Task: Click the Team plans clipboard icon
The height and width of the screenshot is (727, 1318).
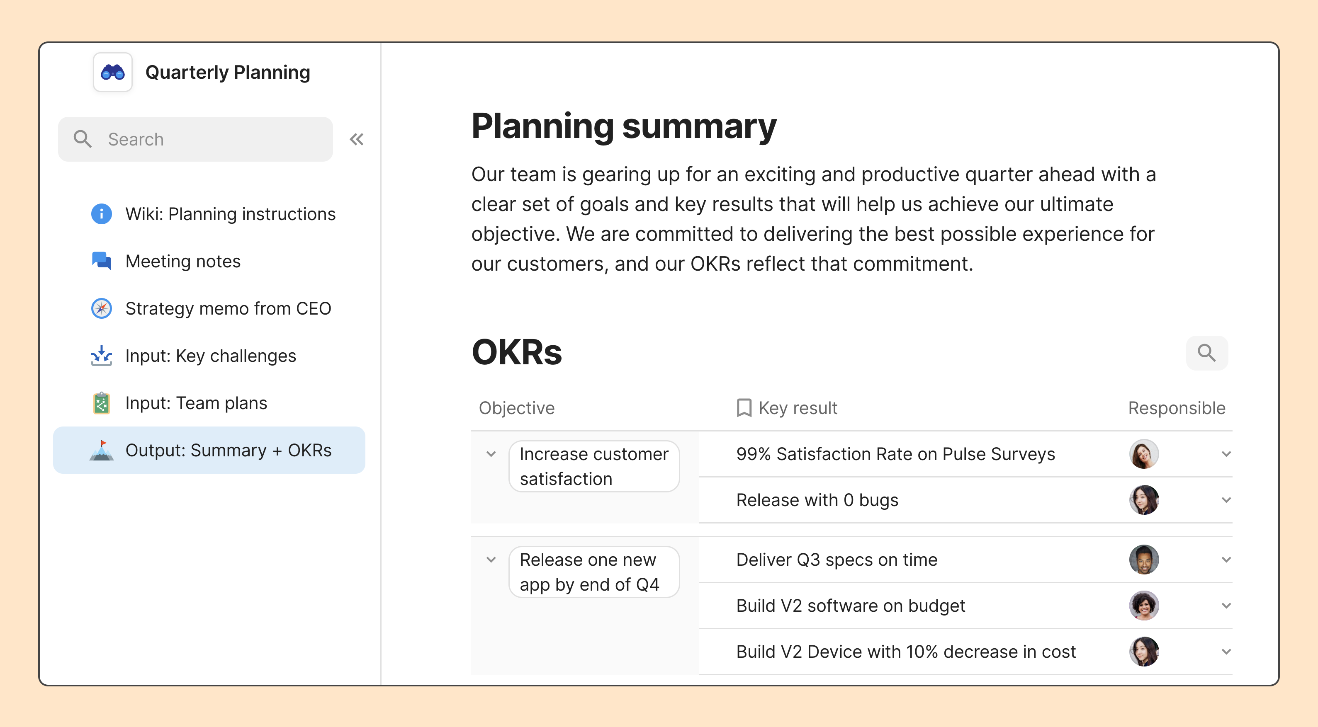Action: point(101,403)
